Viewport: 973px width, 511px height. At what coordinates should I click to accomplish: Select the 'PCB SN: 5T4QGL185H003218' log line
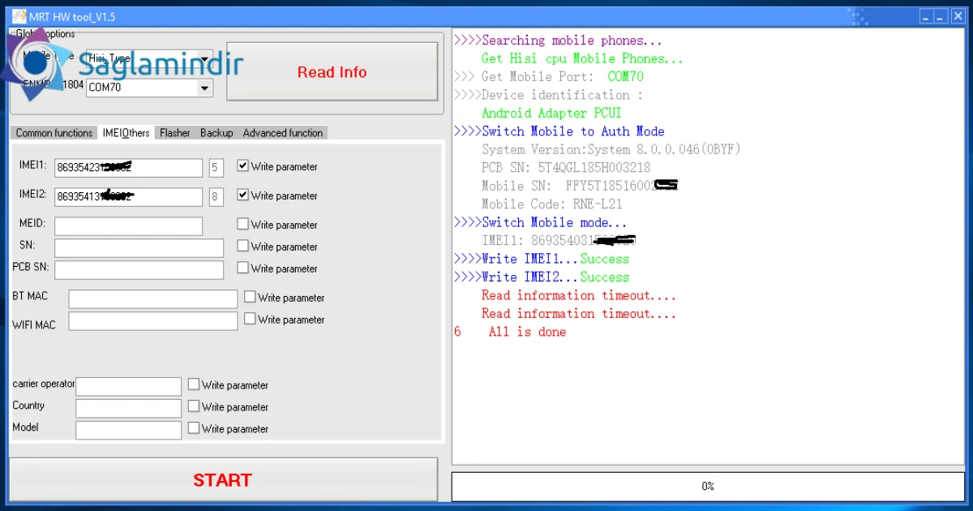pyautogui.click(x=566, y=168)
